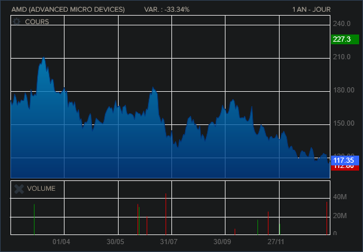Click the 01/04 date axis label
The width and height of the screenshot is (363, 252).
[61, 242]
